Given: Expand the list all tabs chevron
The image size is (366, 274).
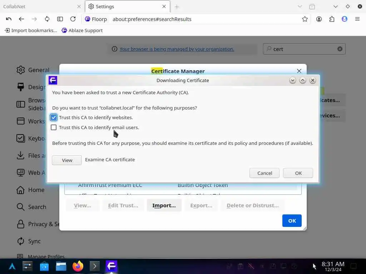Looking at the screenshot, I should coord(300,6).
